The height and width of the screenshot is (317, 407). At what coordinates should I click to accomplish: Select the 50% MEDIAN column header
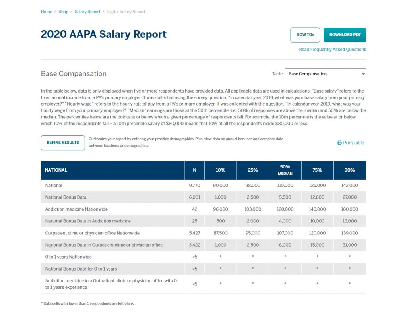(285, 170)
